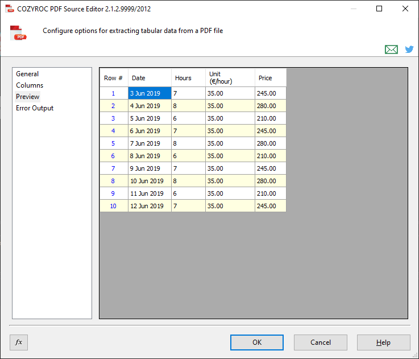Click the fx expression button
Screen dimensions: 419x359
[19, 342]
